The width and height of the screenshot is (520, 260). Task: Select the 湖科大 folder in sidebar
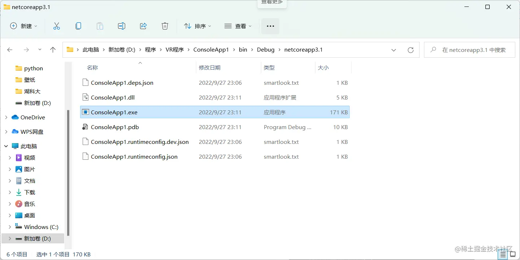[32, 91]
